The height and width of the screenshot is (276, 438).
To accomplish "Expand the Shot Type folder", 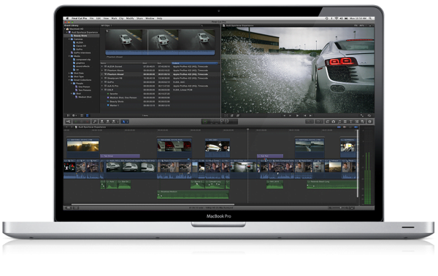I will click(69, 76).
